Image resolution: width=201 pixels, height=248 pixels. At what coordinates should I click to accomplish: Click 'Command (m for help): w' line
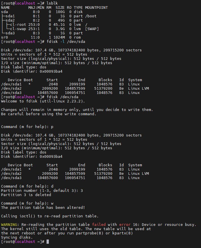pyautogui.click(x=27, y=203)
